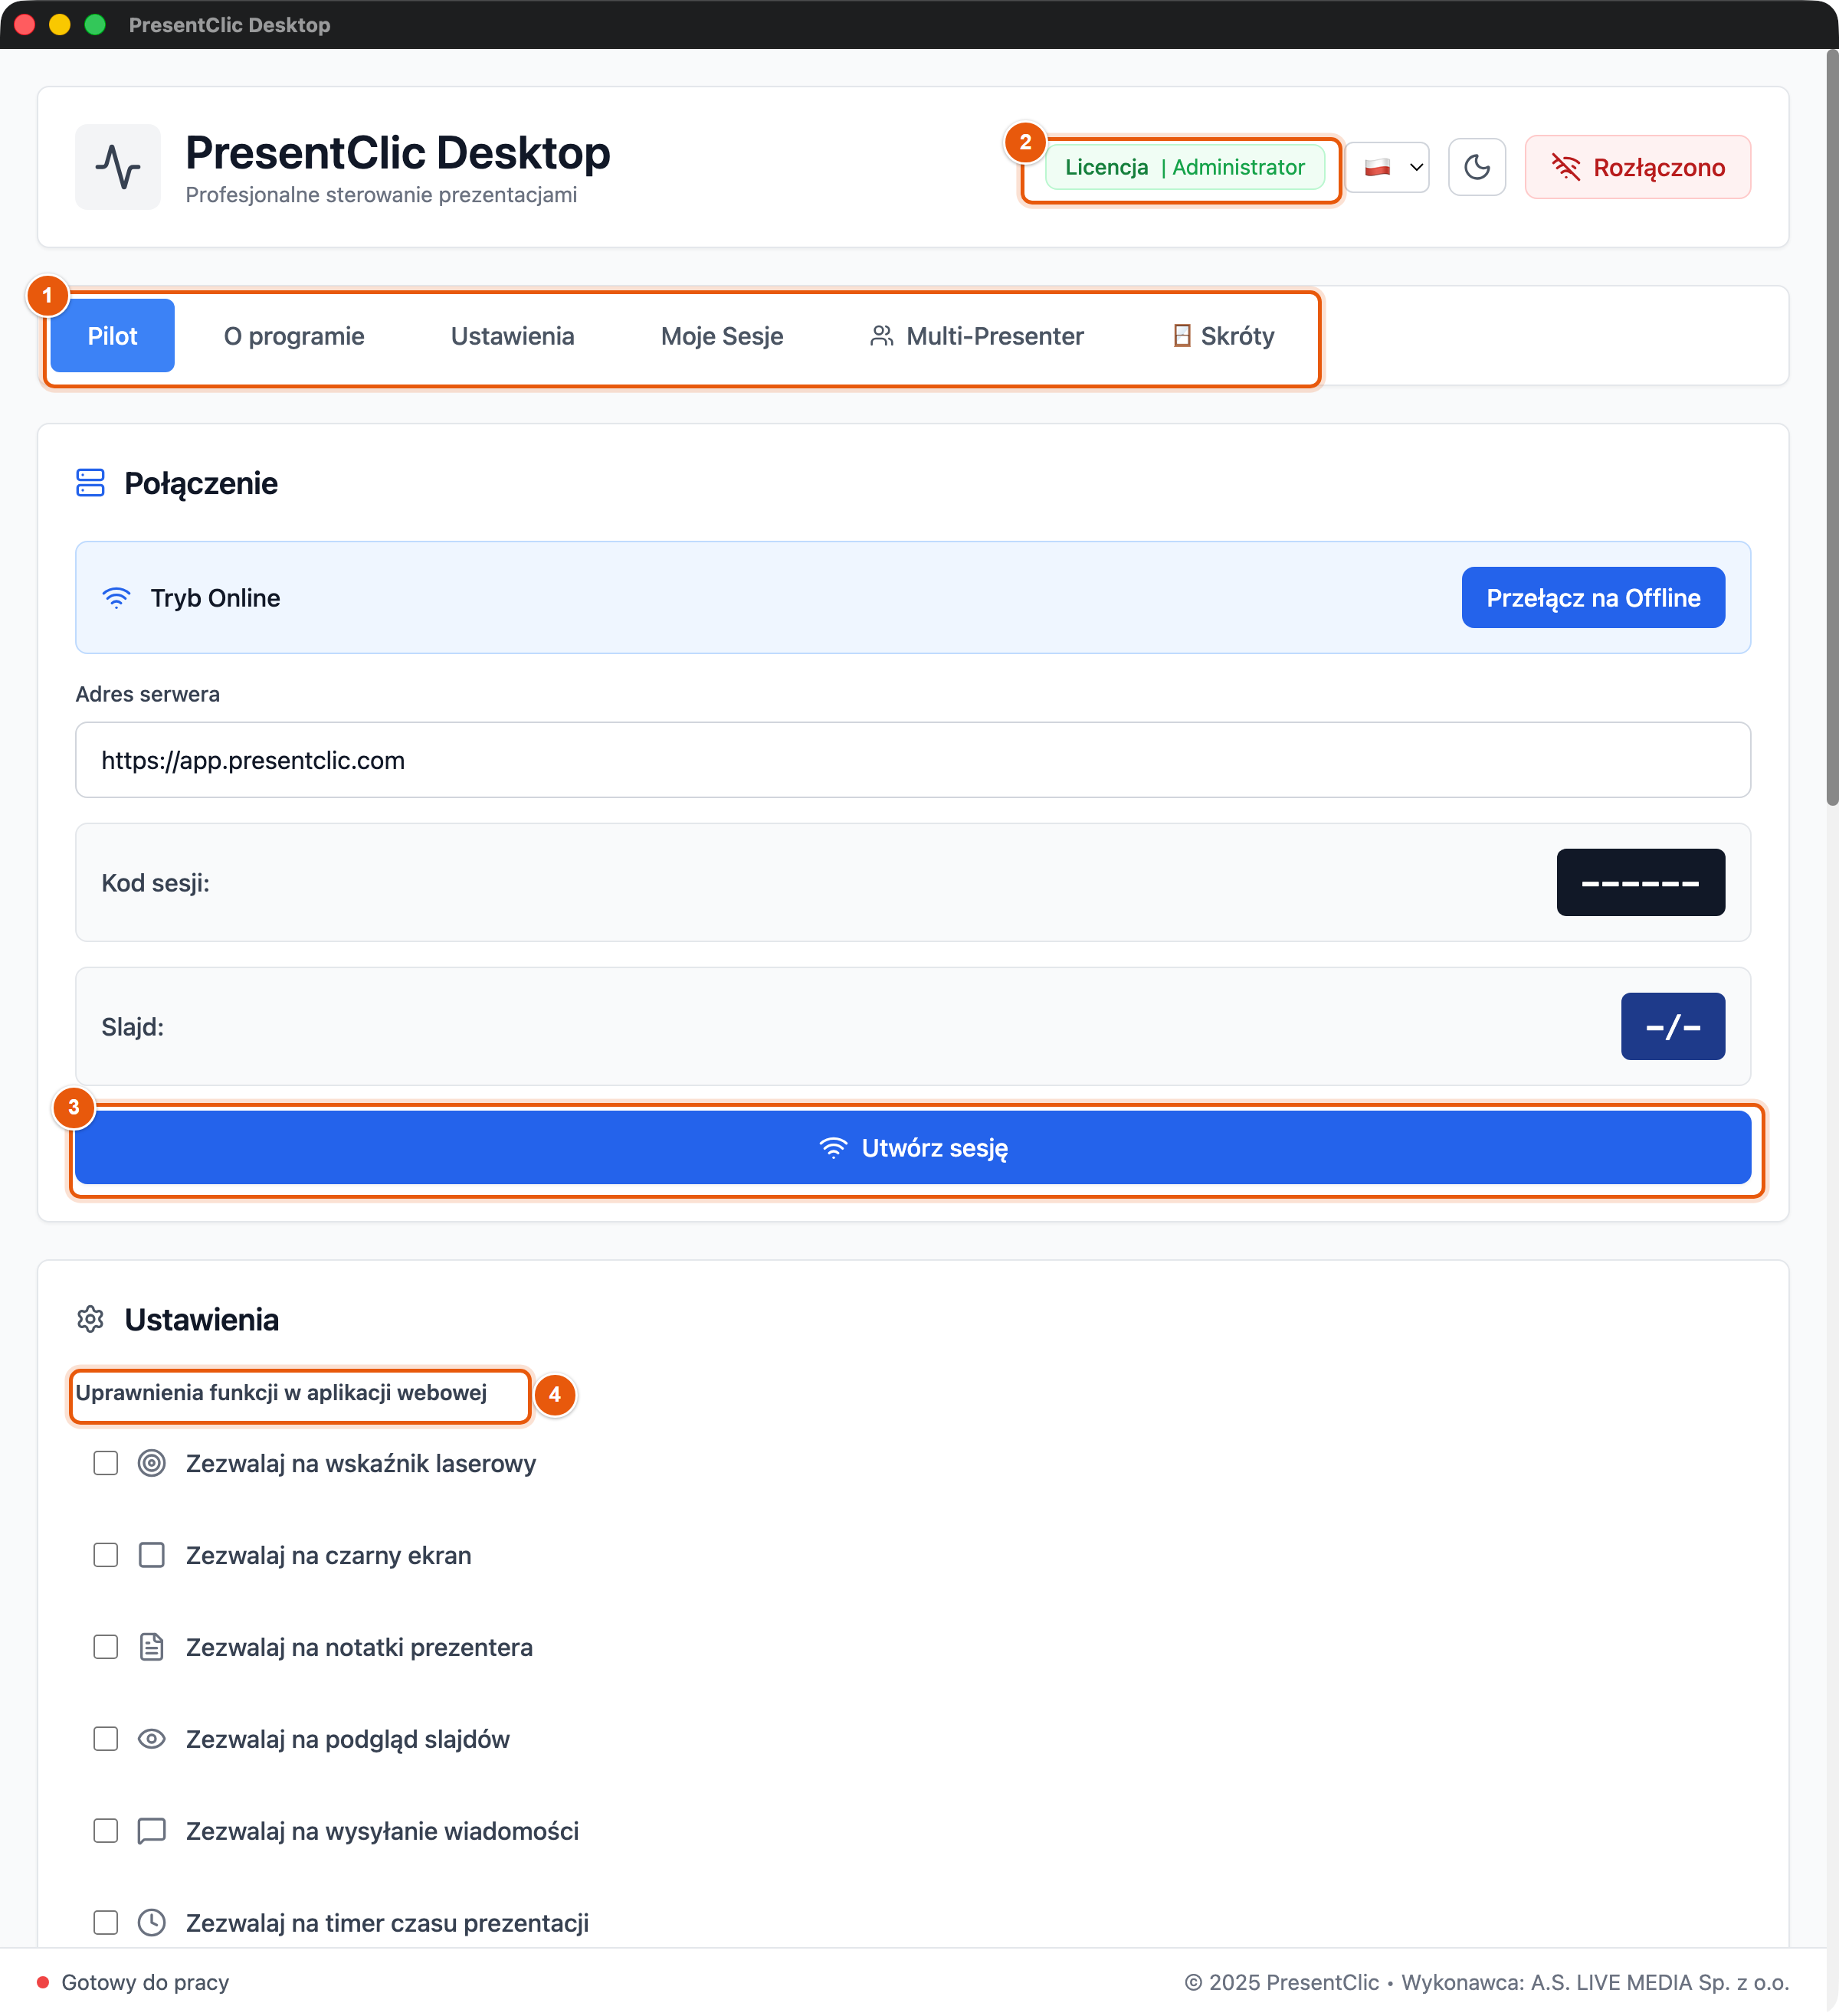Open the Multi-Presenter tab

tap(976, 336)
